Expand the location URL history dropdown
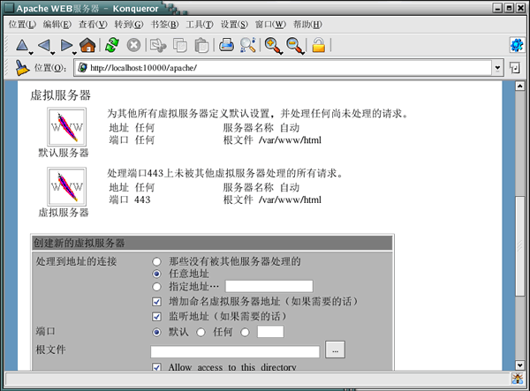Screen dimensions: 530x391 497,68
